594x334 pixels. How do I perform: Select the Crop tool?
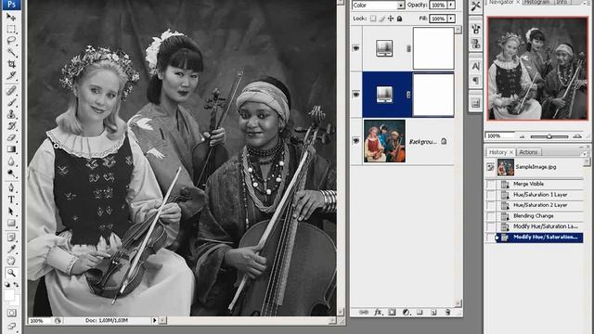[x=11, y=64]
